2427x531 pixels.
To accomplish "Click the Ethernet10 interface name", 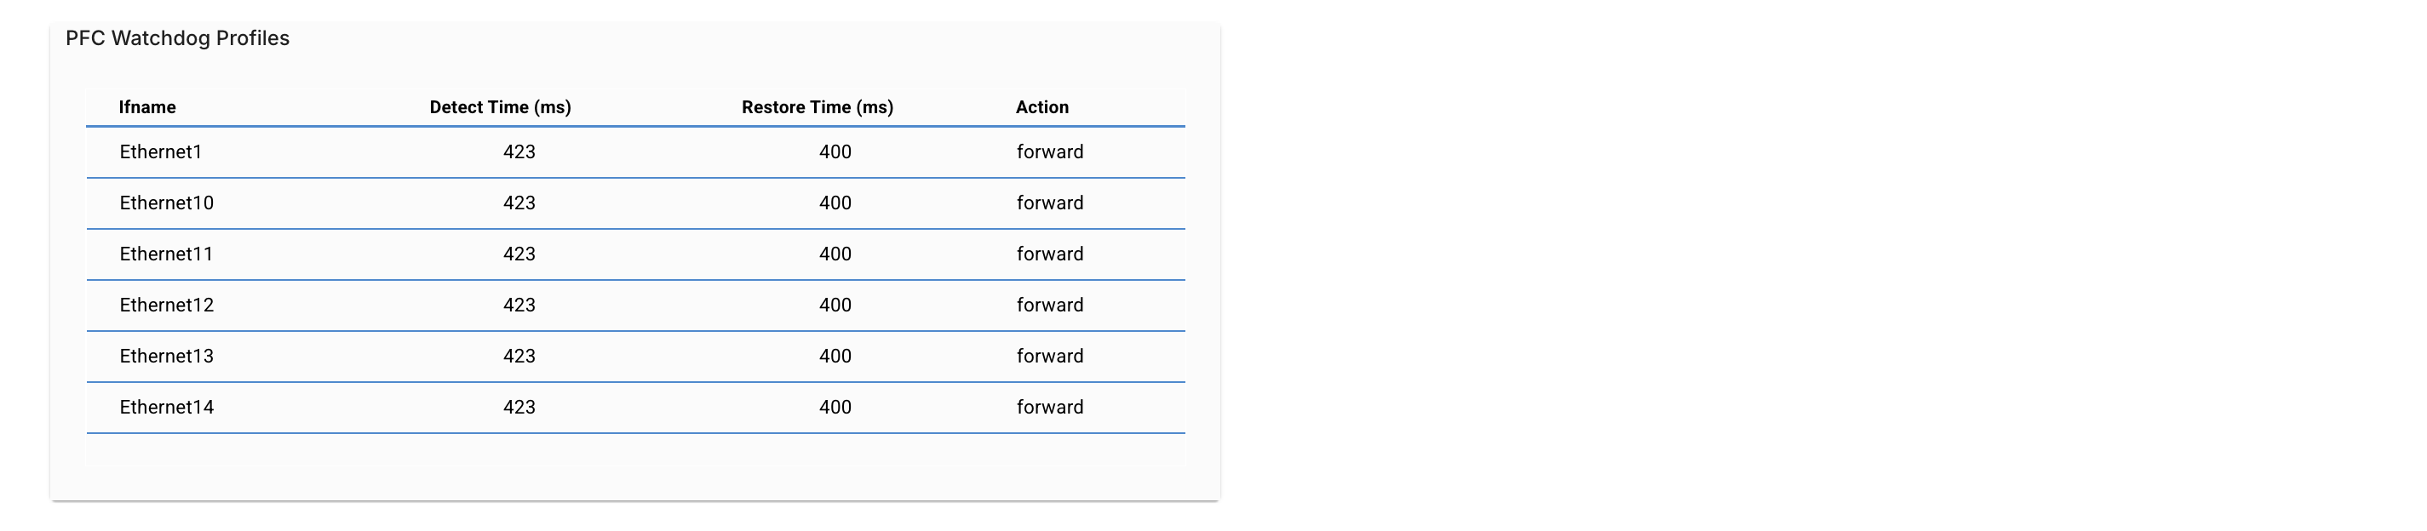I will click(x=166, y=203).
